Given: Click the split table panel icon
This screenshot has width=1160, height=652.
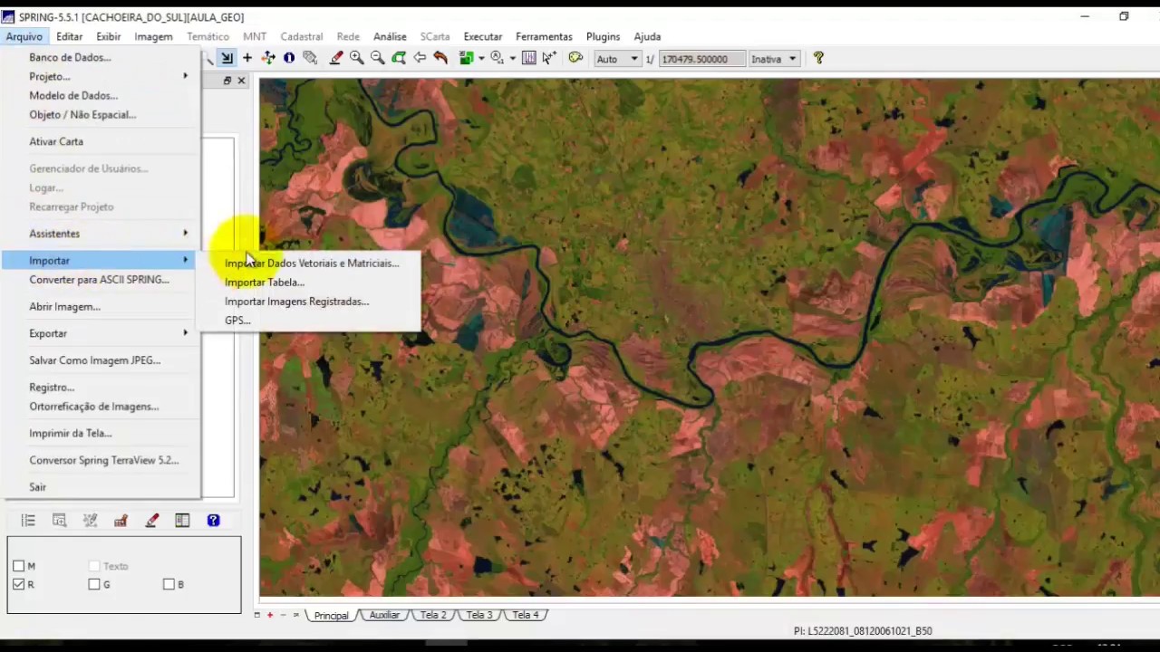Looking at the screenshot, I should click(182, 521).
